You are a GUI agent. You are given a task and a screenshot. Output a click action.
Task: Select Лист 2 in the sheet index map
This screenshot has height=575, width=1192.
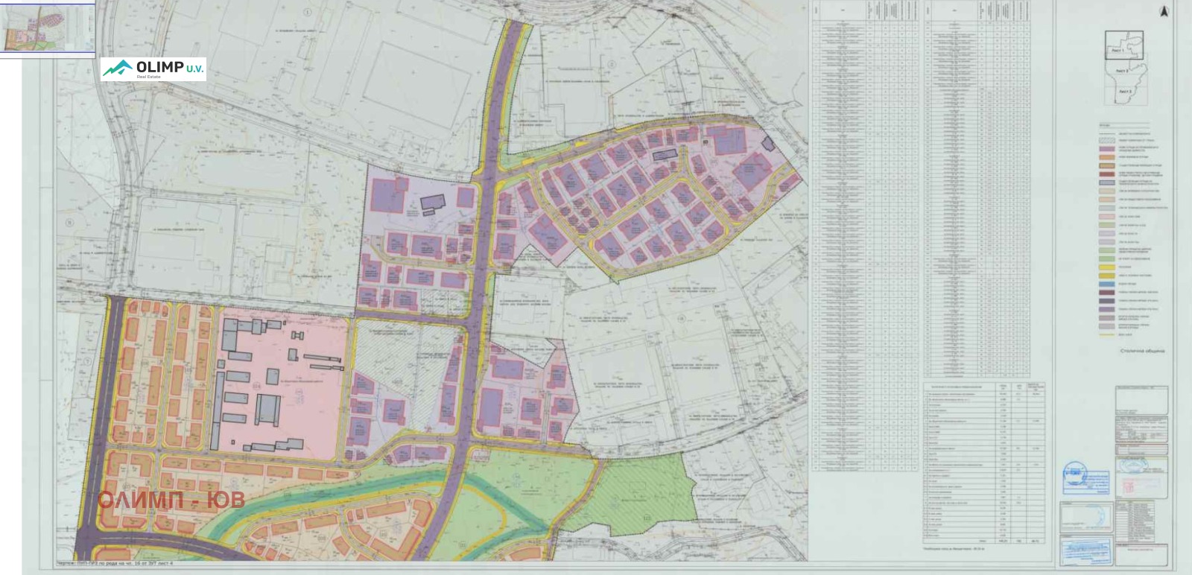(x=1124, y=70)
